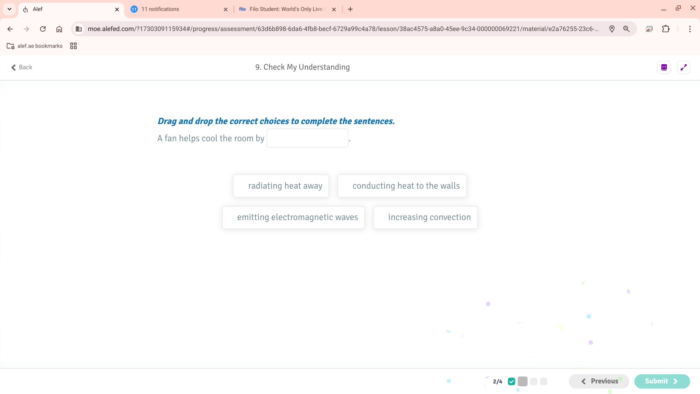
Task: Toggle fullscreen expand icon
Action: [x=683, y=67]
